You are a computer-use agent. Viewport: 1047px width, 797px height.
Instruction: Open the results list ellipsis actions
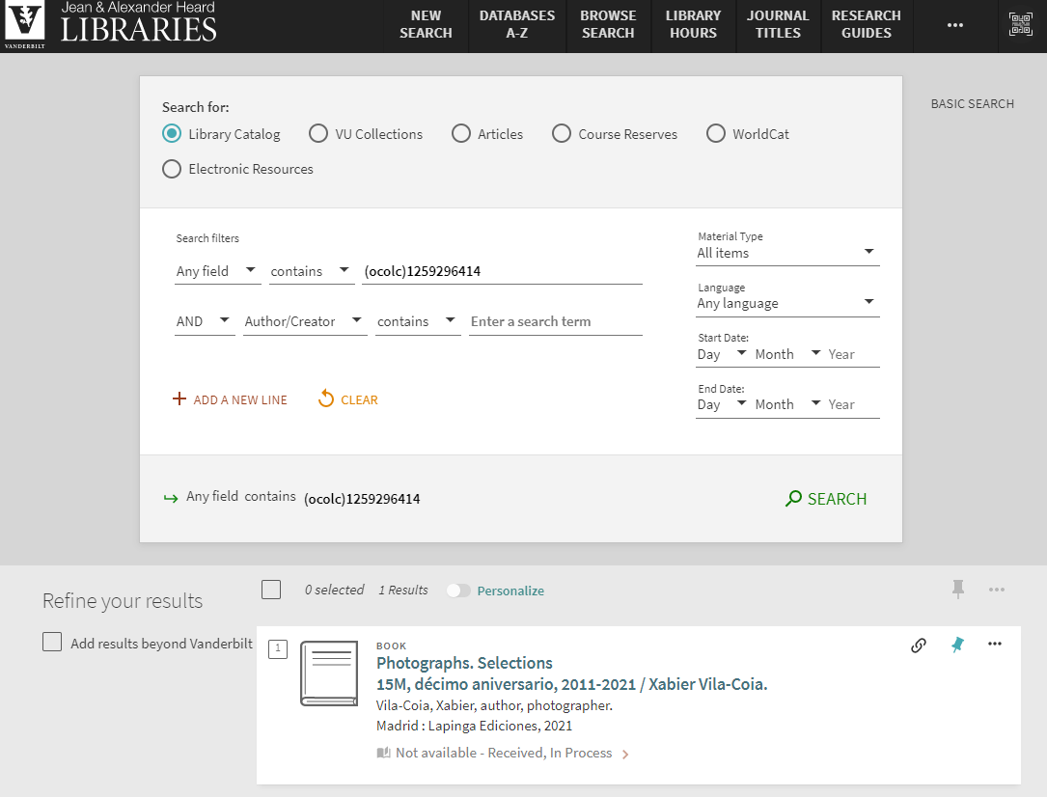coord(996,590)
